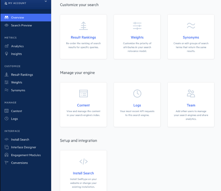Click the large Logs card clock icon
The width and height of the screenshot is (221, 191).
(x=137, y=94)
